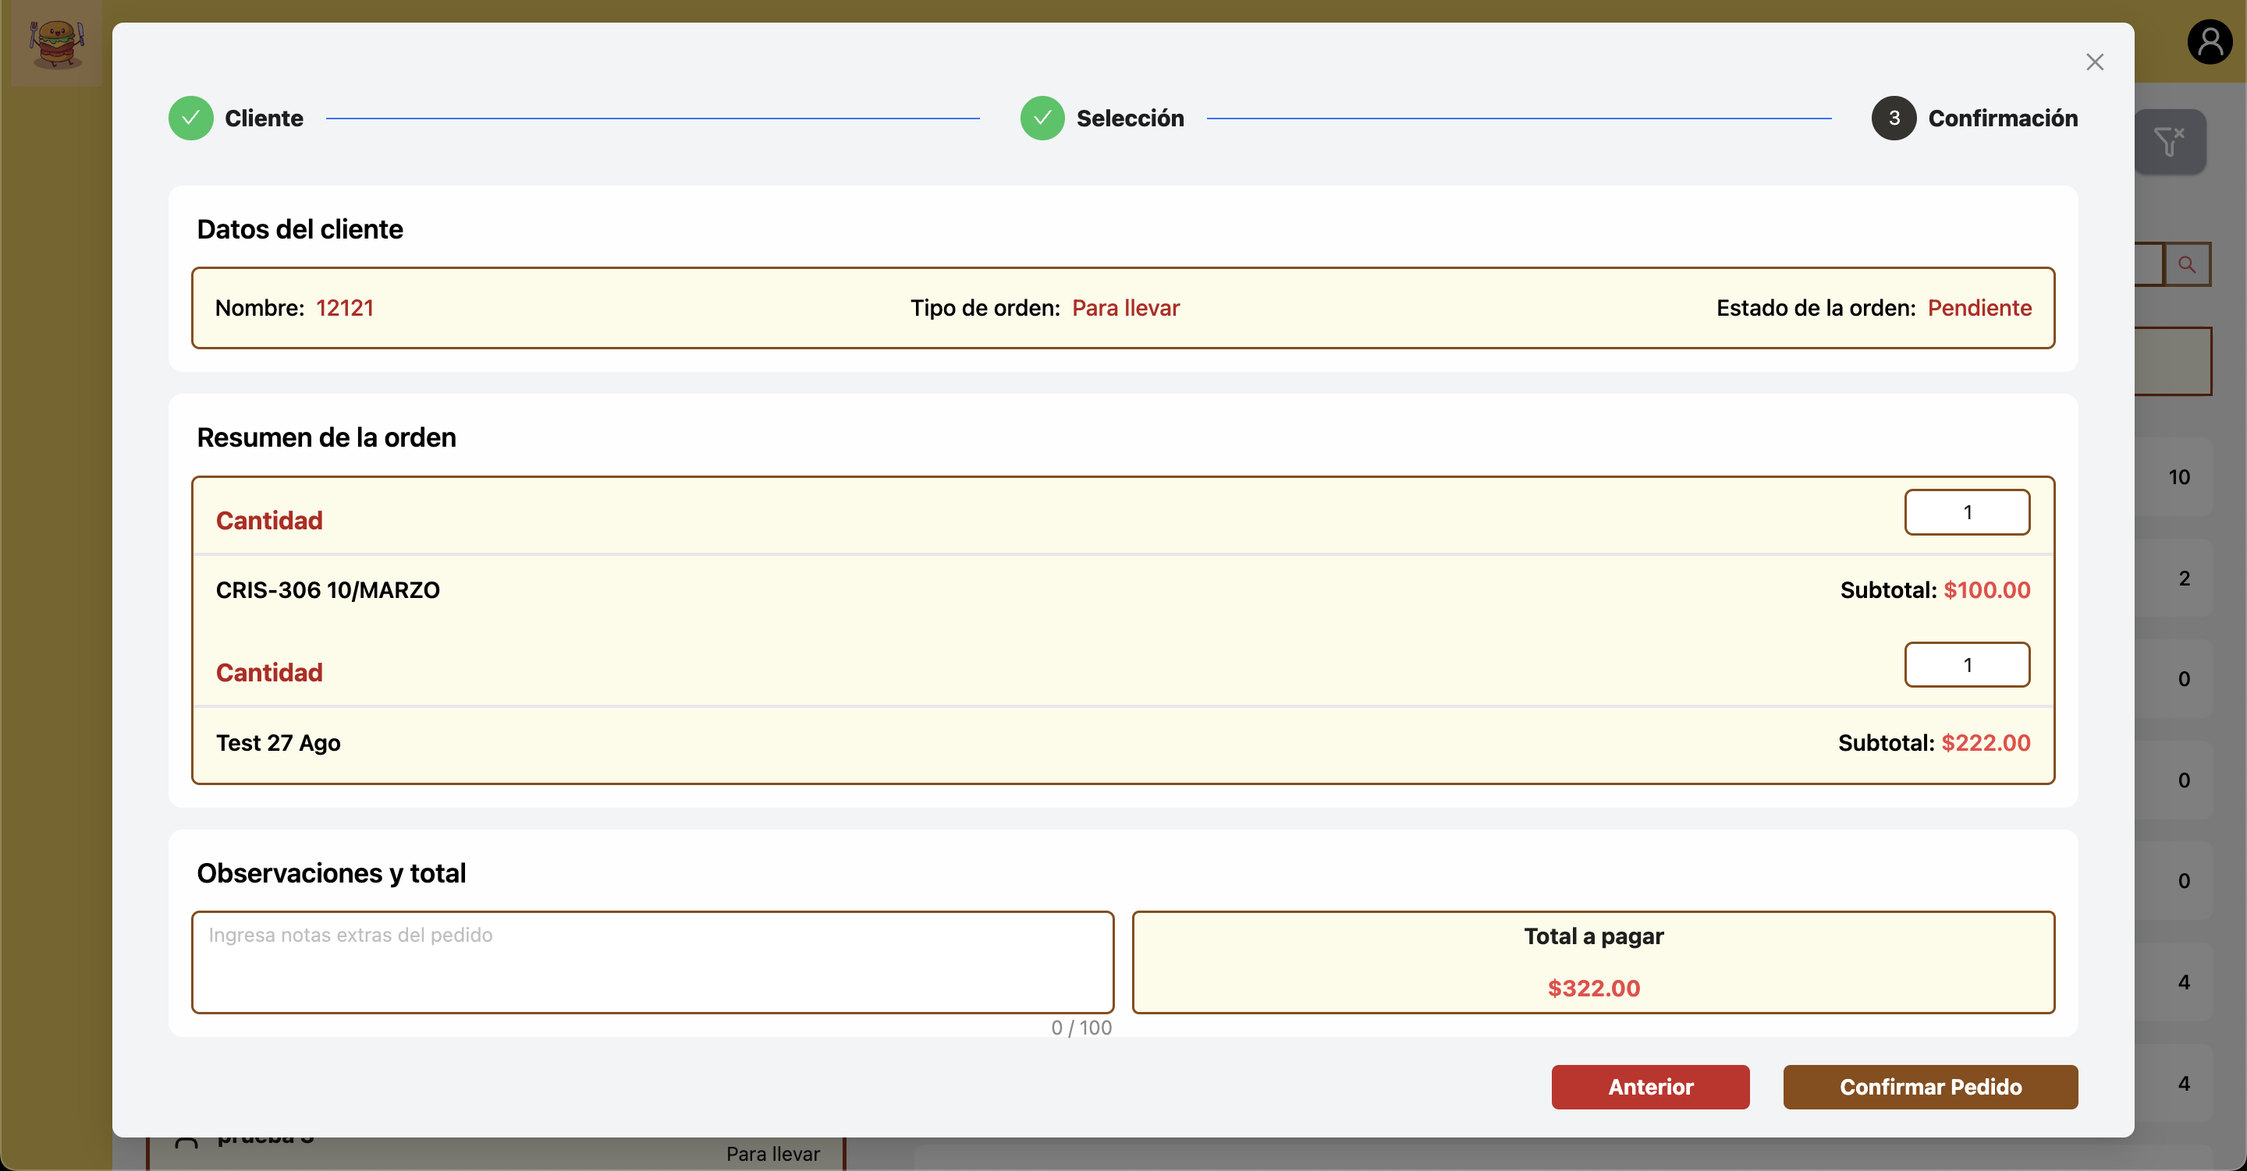Image resolution: width=2247 pixels, height=1171 pixels.
Task: Click the magnifier search icon
Action: coord(2187,264)
